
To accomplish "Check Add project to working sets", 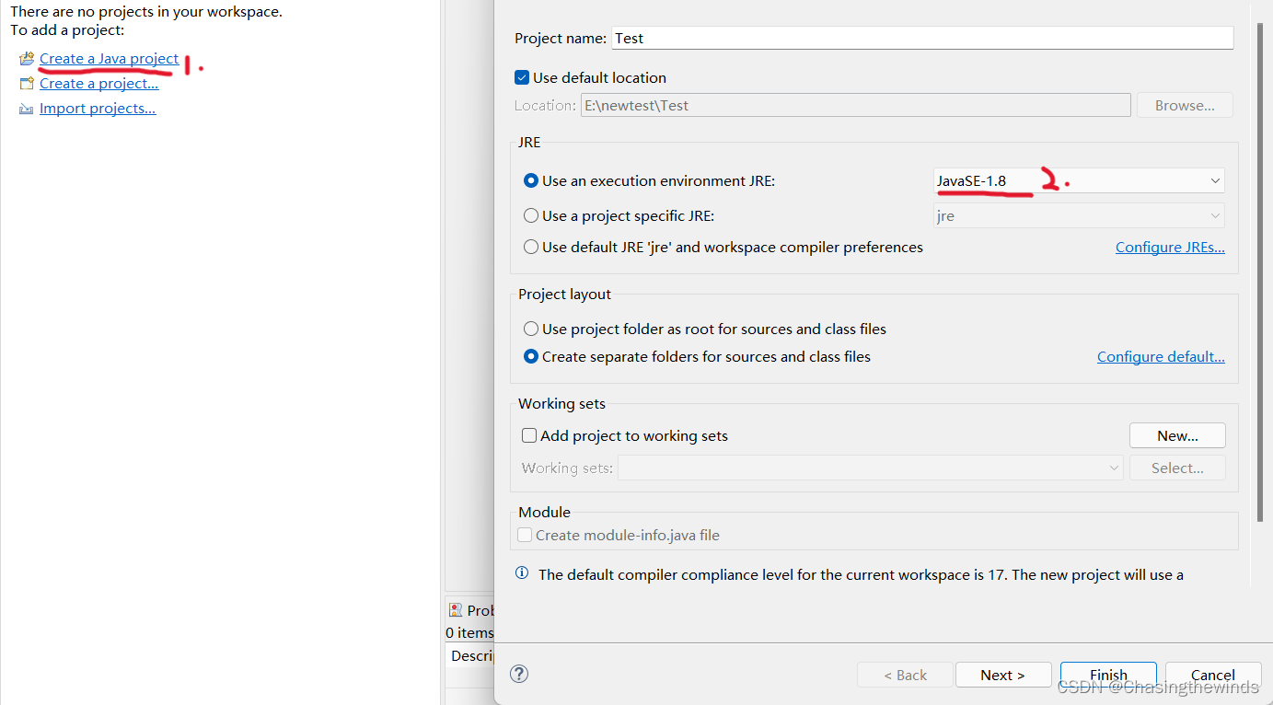I will [x=529, y=436].
